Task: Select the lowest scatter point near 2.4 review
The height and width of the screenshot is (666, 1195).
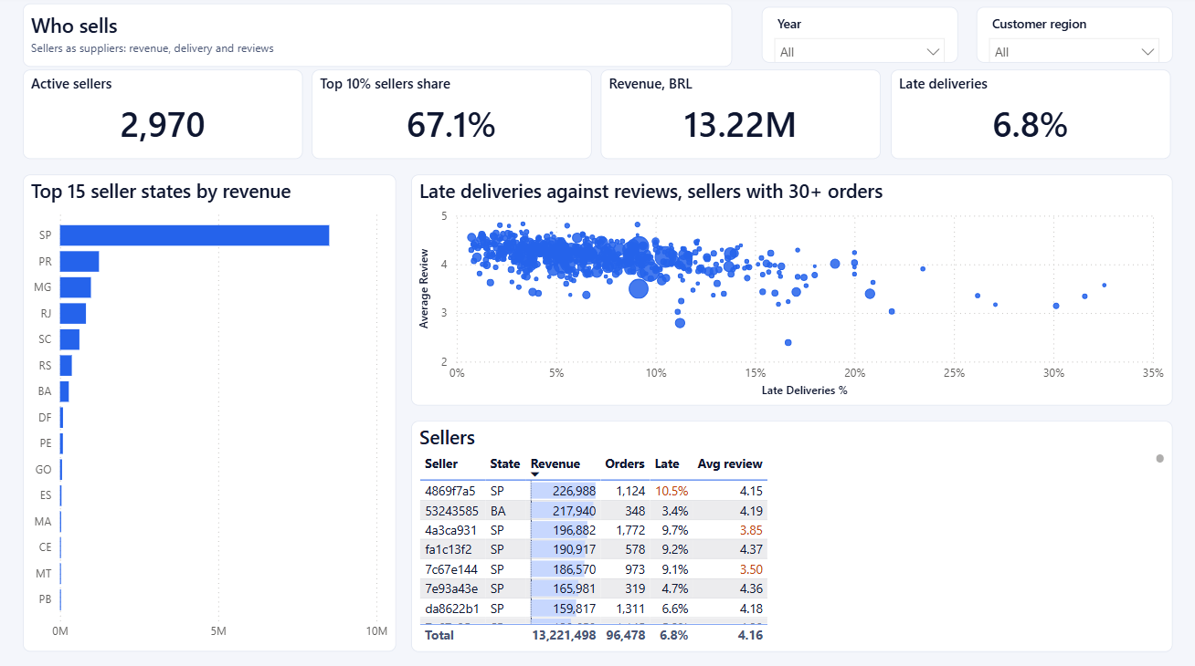Action: point(788,343)
